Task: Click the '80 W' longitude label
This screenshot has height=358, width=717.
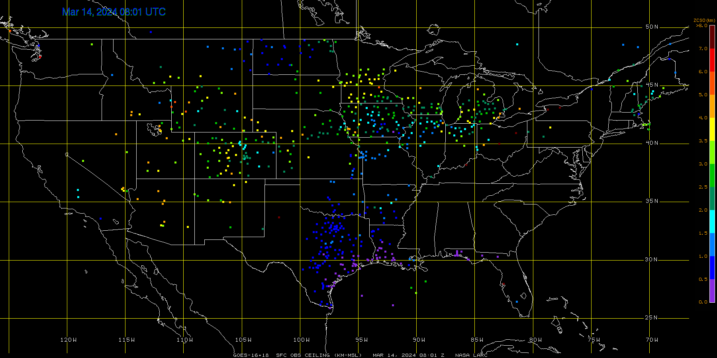Action: point(535,340)
